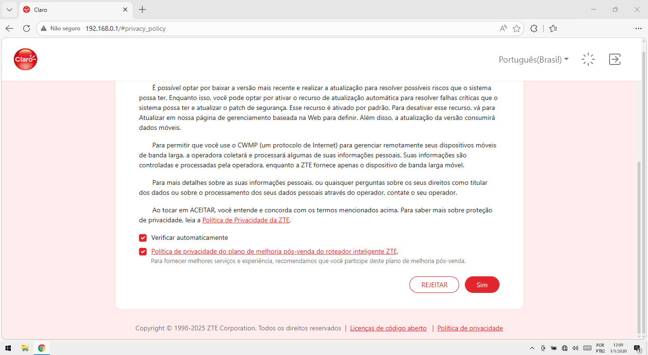Viewport: 648px width, 355px height.
Task: Open the browser settings three-dots menu
Action: point(638,28)
